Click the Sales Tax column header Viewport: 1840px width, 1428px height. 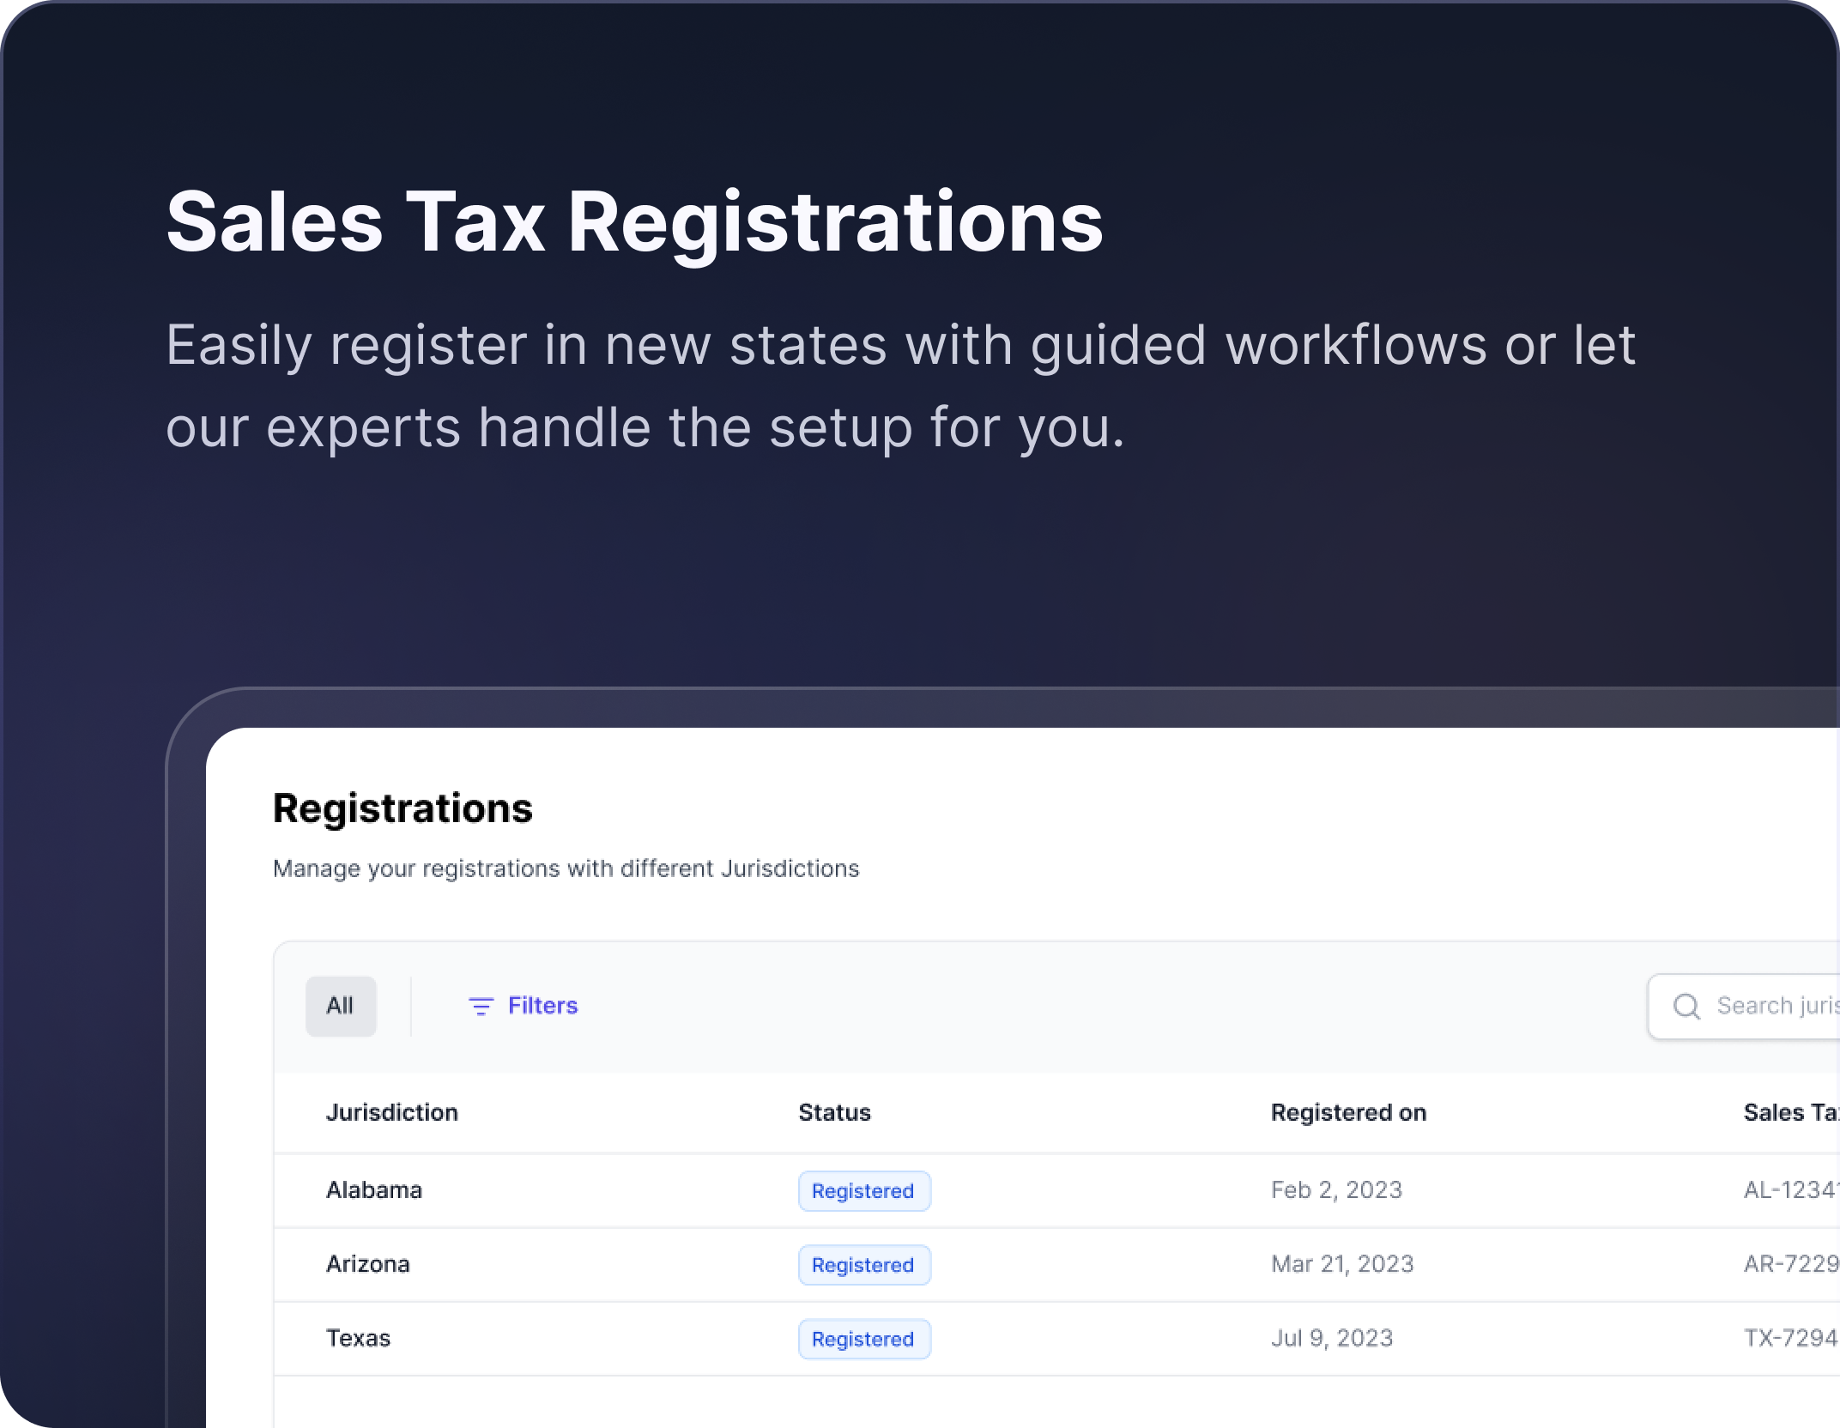tap(1789, 1112)
